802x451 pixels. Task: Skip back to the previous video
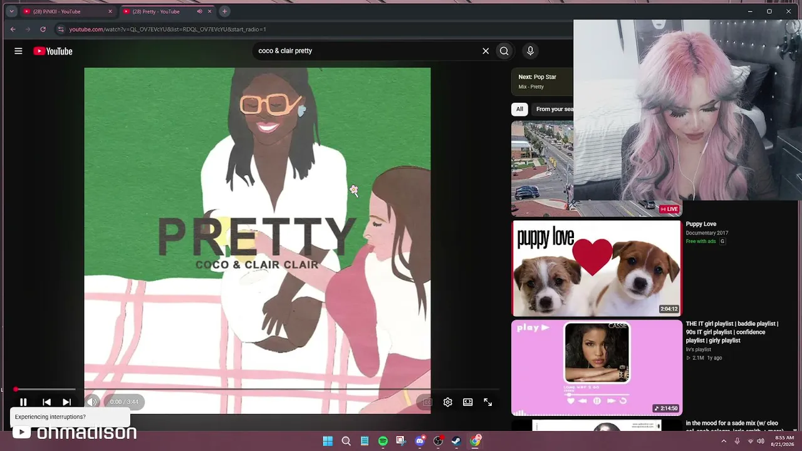(46, 402)
